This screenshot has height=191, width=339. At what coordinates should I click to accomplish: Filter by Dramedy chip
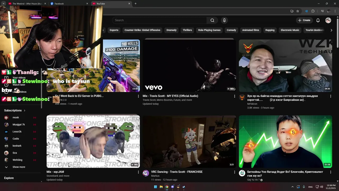tap(171, 30)
